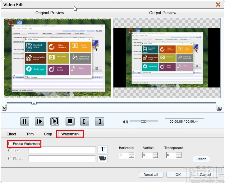Viewport: 225px width, 183px height.
Task: Pause the video playback
Action: (25, 121)
